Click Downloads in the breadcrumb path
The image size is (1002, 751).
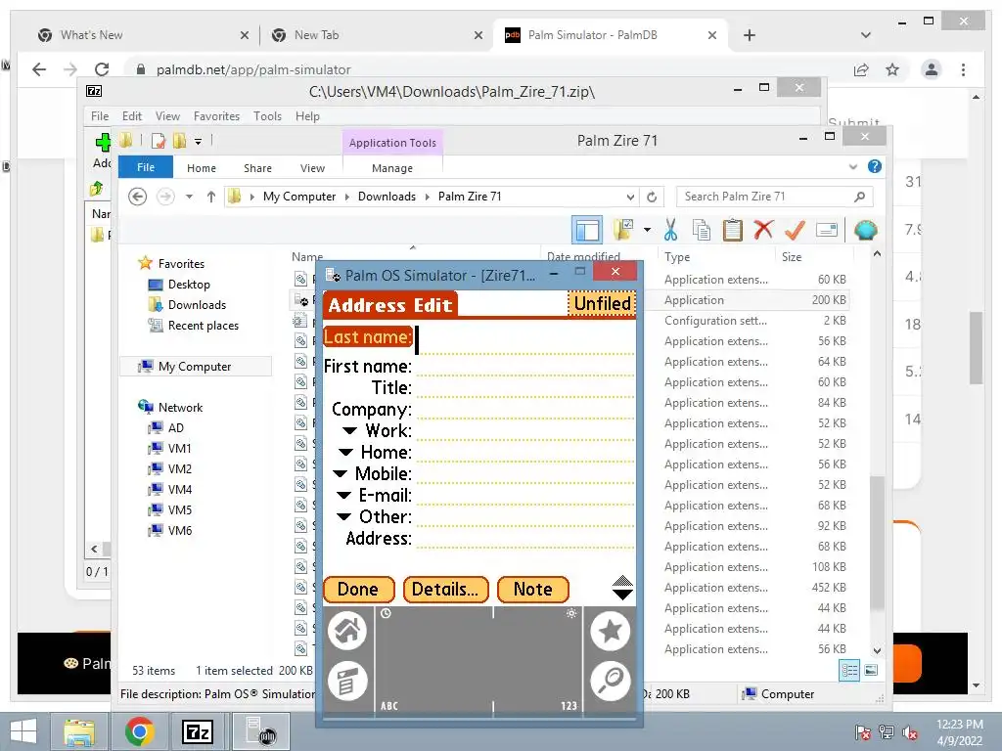point(387,197)
